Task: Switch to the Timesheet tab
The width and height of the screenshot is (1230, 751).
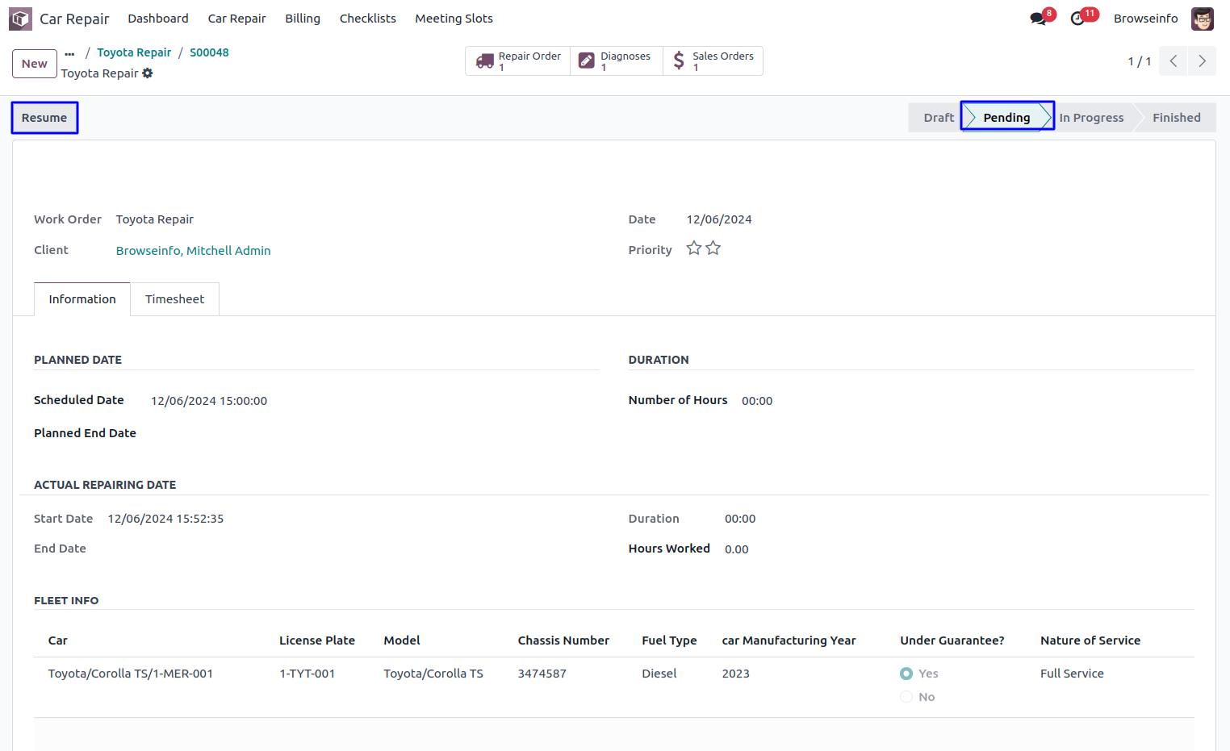Action: pyautogui.click(x=174, y=299)
